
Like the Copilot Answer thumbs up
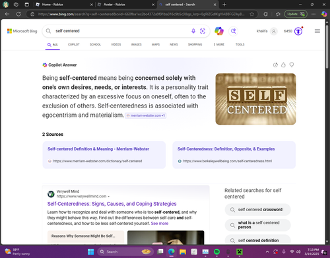coord(283,65)
